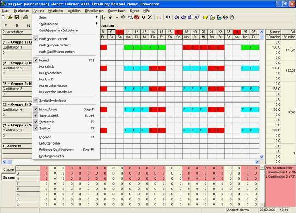Uncheck 'nach Namen sortiert' option
Image resolution: width=296 pixels, height=213 pixels.
[66, 39]
